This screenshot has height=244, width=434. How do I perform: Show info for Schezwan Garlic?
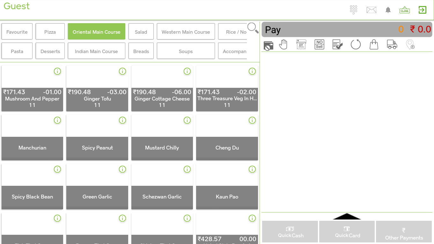(x=187, y=169)
